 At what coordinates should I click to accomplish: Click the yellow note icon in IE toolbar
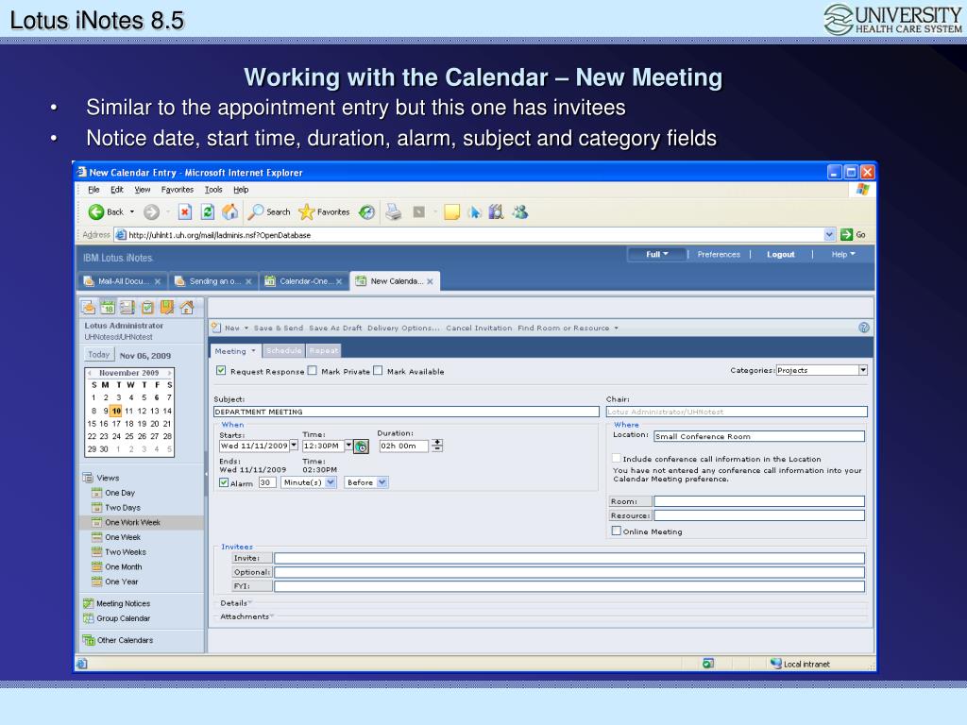[451, 212]
